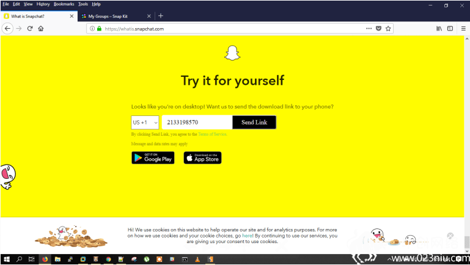Switch to the "What is Snapchat?" tab
This screenshot has height=265, width=470.
tap(39, 16)
